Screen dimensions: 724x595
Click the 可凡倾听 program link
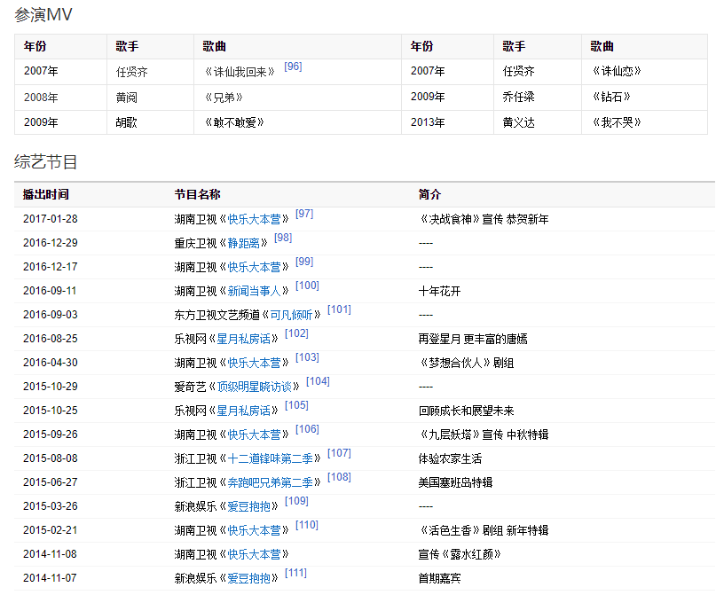tap(292, 315)
